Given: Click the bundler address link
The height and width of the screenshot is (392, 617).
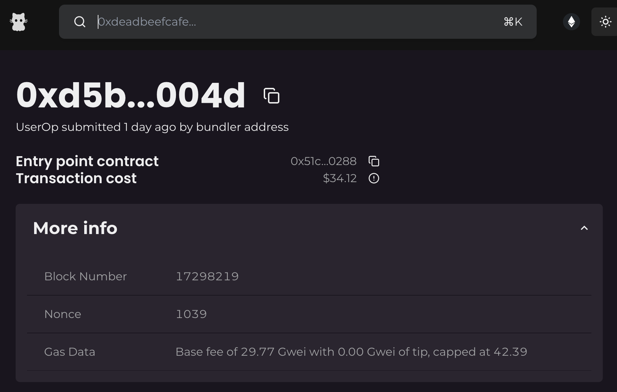Looking at the screenshot, I should pyautogui.click(x=242, y=127).
